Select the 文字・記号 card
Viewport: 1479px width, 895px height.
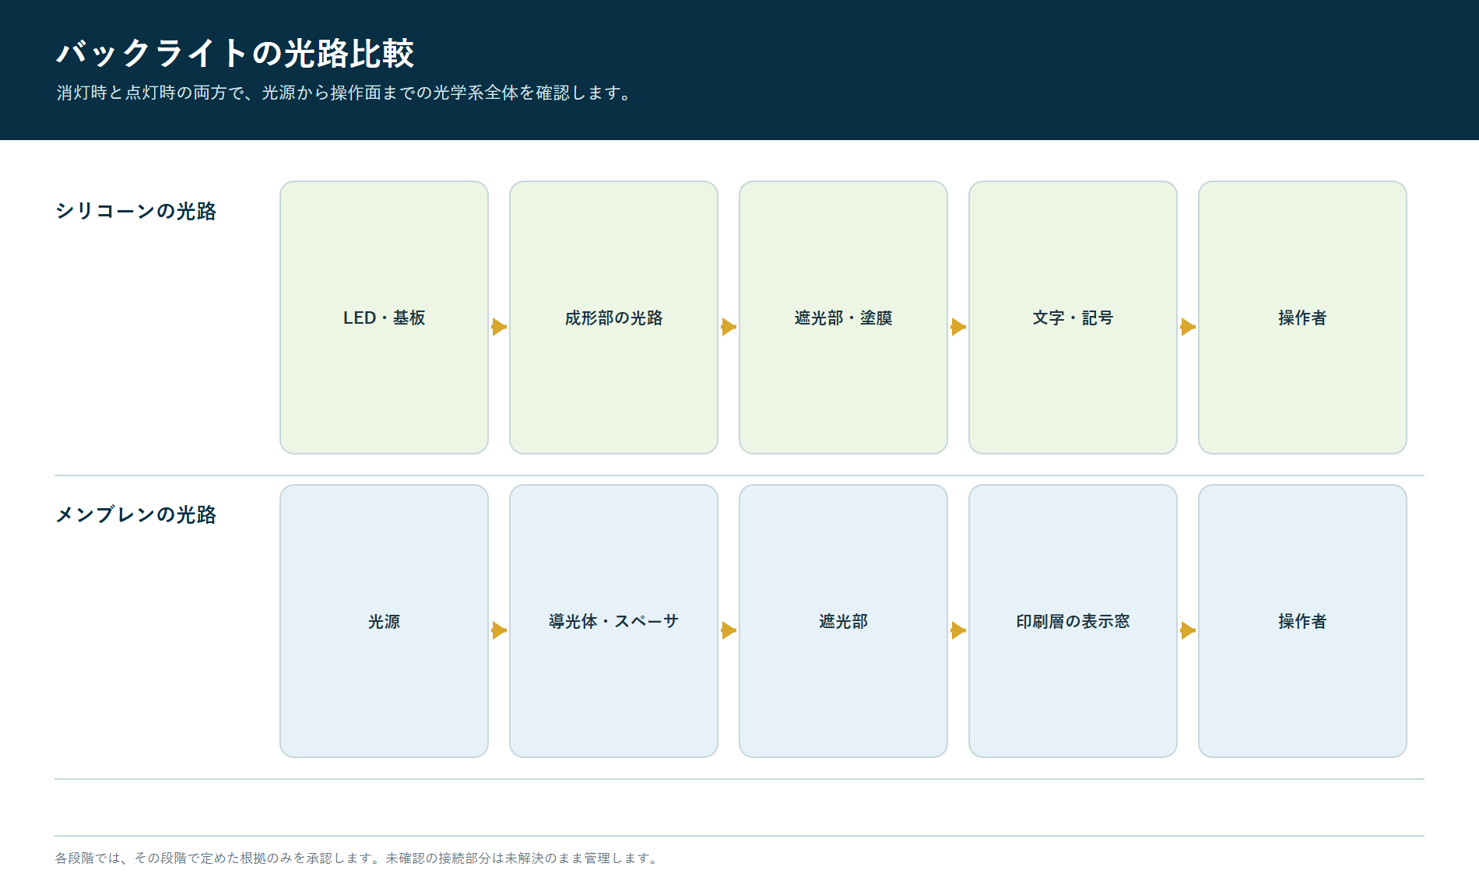click(x=1073, y=318)
